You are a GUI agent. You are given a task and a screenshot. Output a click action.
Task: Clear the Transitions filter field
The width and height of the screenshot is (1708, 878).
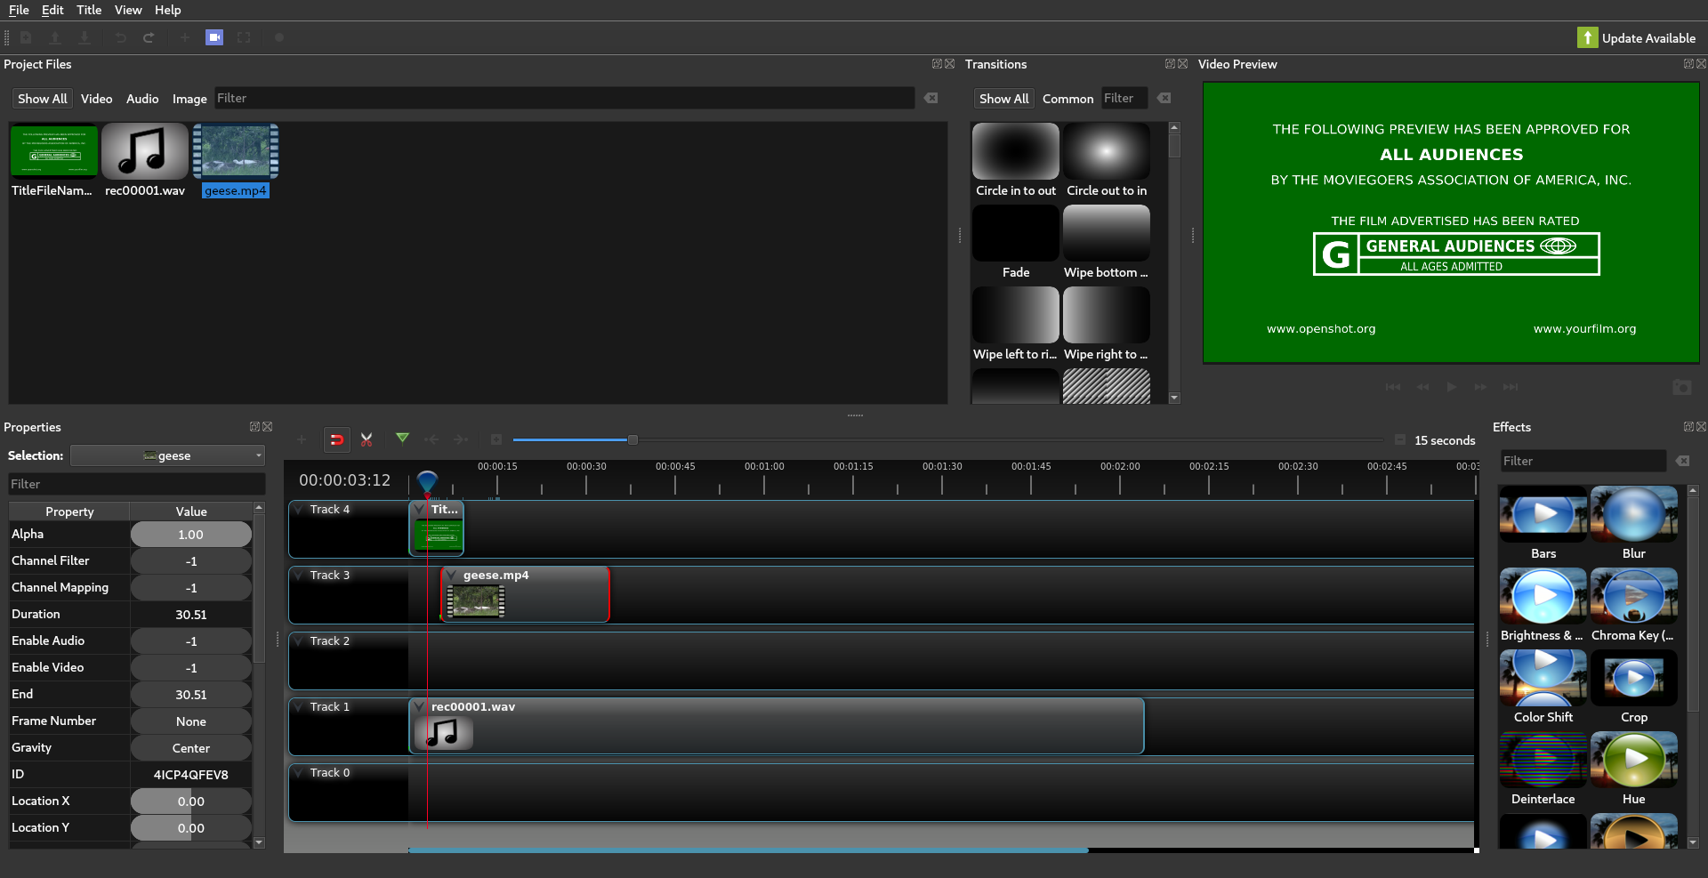1164,98
